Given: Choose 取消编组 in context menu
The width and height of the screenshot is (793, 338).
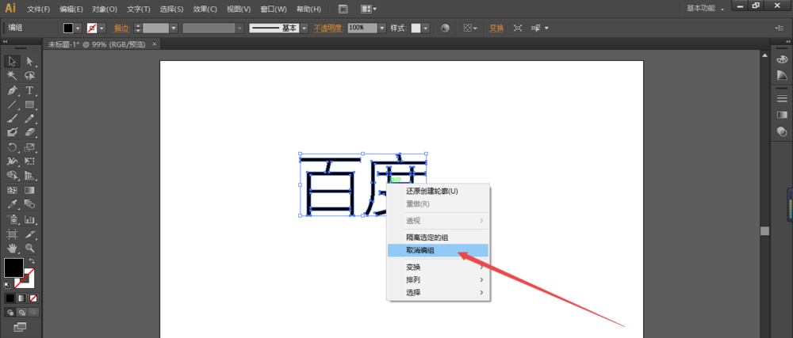Looking at the screenshot, I should (438, 250).
